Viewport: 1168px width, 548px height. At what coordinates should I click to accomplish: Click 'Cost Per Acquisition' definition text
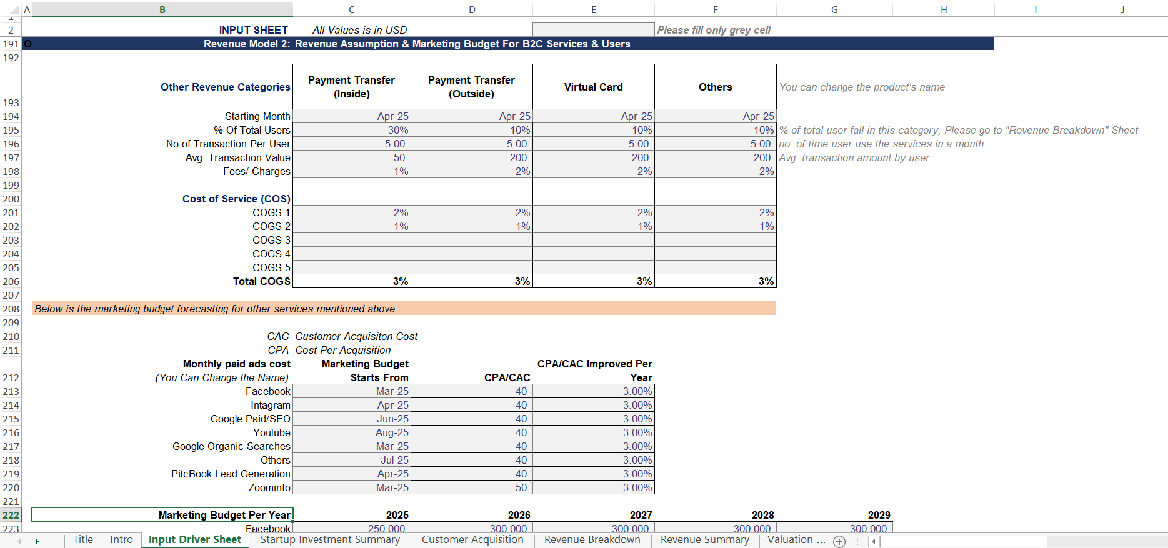point(343,350)
